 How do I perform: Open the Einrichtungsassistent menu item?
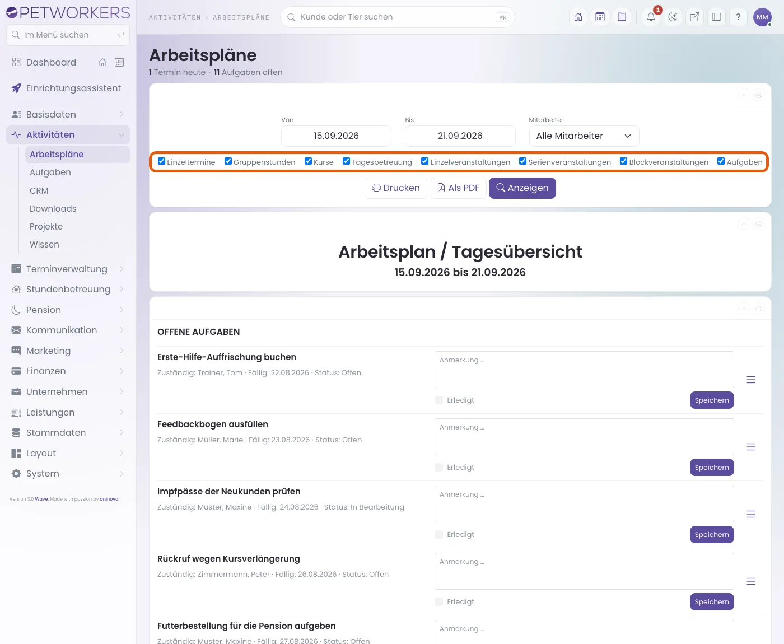68,88
